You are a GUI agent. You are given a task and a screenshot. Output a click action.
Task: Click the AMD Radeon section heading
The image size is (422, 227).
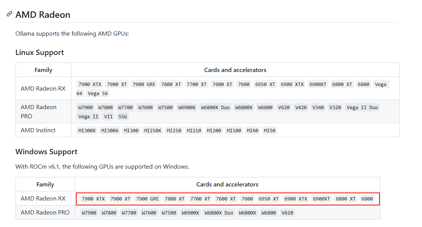(x=43, y=15)
